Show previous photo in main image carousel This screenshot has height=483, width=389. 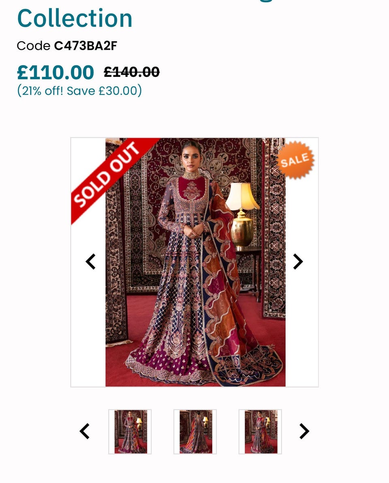pyautogui.click(x=91, y=262)
